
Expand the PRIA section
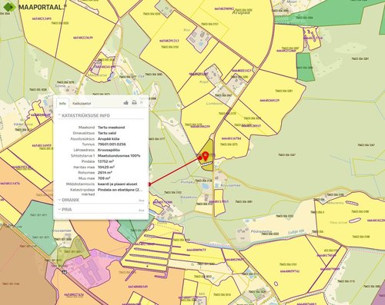pos(65,210)
